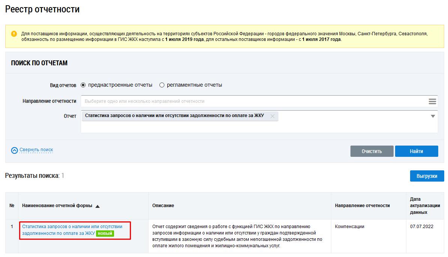
Task: Open the «Статистика запросов о наличии» report link
Action: [x=72, y=227]
